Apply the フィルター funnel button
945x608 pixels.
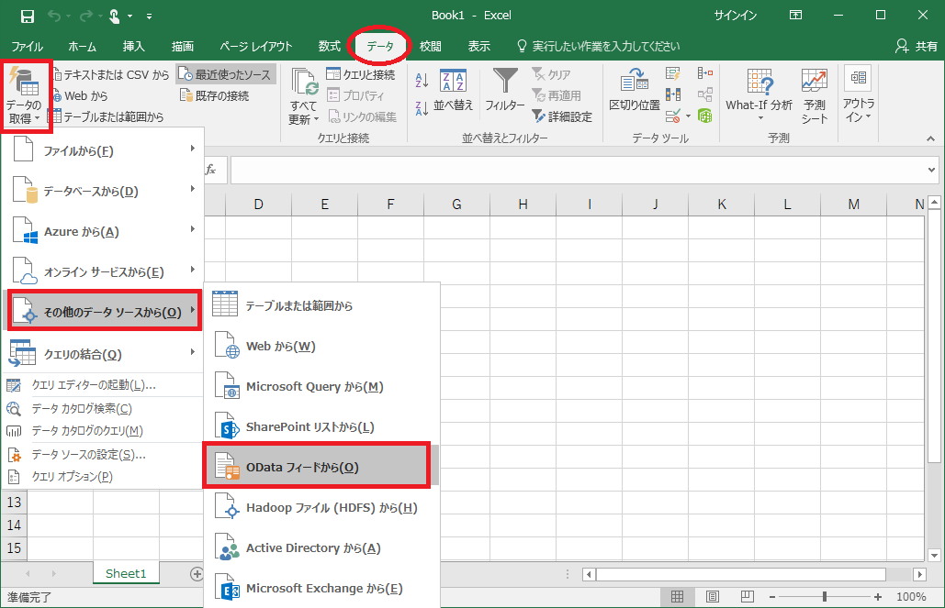(x=505, y=90)
